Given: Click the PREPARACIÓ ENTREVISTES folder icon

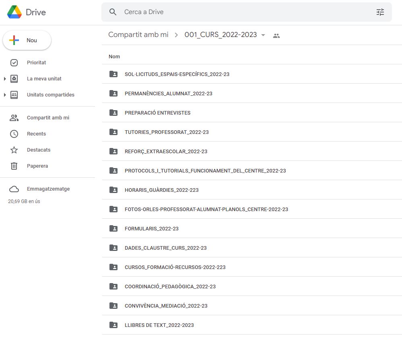Looking at the screenshot, I should point(113,113).
